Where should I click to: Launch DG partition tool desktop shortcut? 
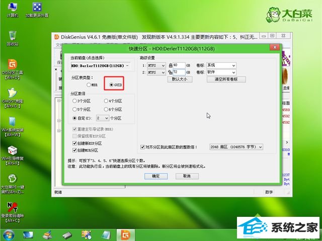tap(13, 69)
